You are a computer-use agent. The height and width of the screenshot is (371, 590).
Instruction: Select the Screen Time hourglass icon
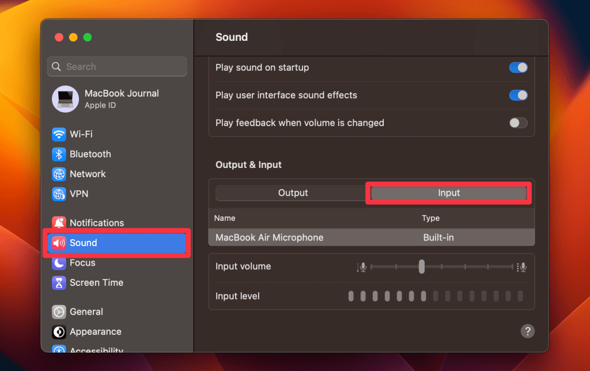tap(59, 282)
